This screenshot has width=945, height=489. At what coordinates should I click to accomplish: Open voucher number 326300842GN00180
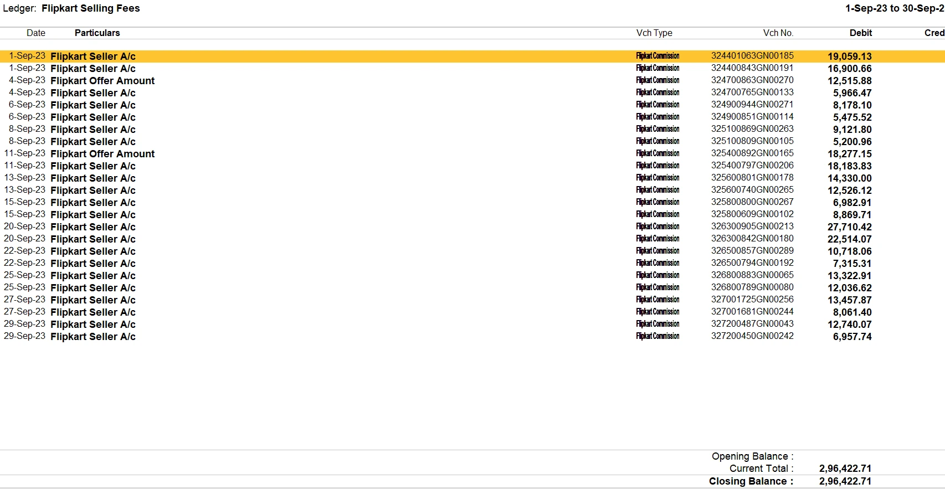[x=752, y=239]
